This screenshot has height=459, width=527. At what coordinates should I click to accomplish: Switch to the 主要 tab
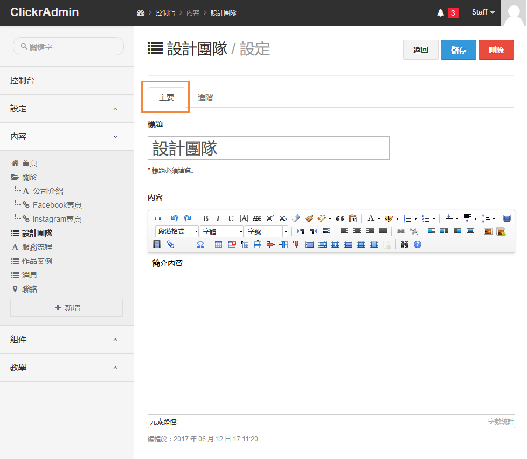click(x=167, y=97)
